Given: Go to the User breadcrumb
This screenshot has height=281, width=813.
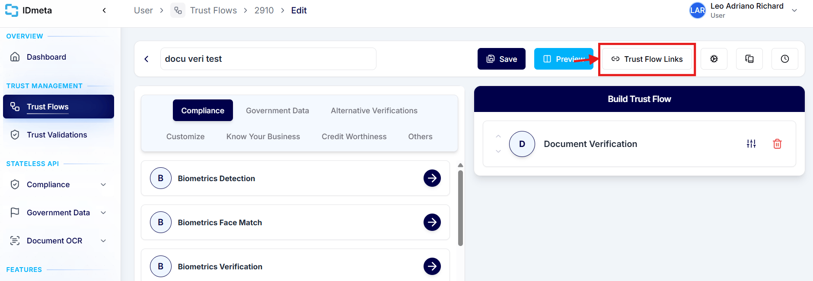Looking at the screenshot, I should click(x=143, y=10).
